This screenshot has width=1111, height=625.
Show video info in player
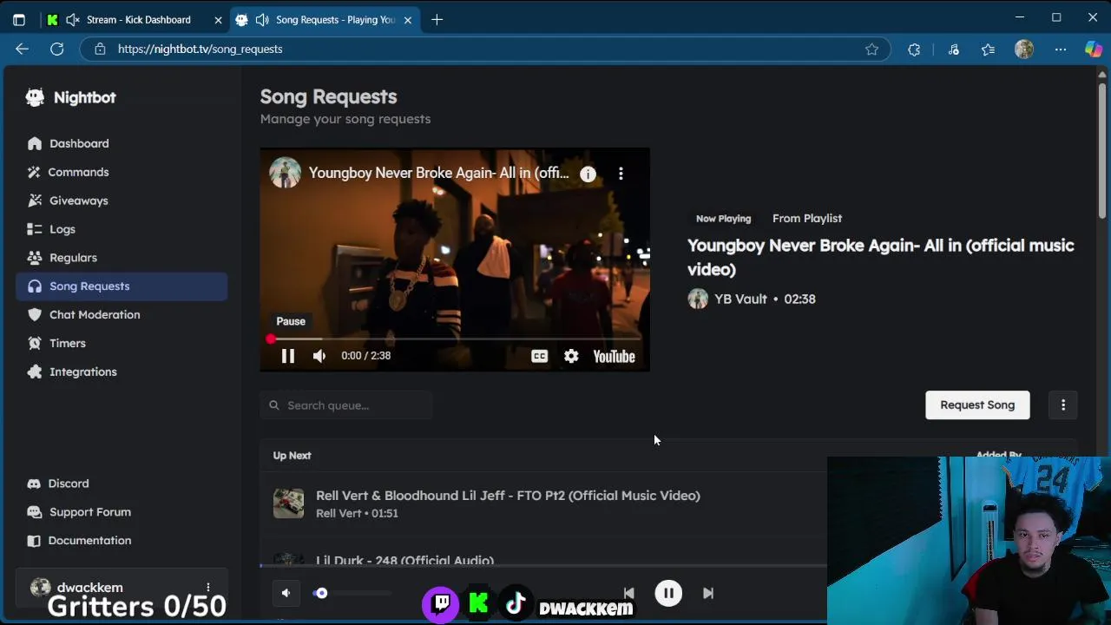pyautogui.click(x=588, y=174)
